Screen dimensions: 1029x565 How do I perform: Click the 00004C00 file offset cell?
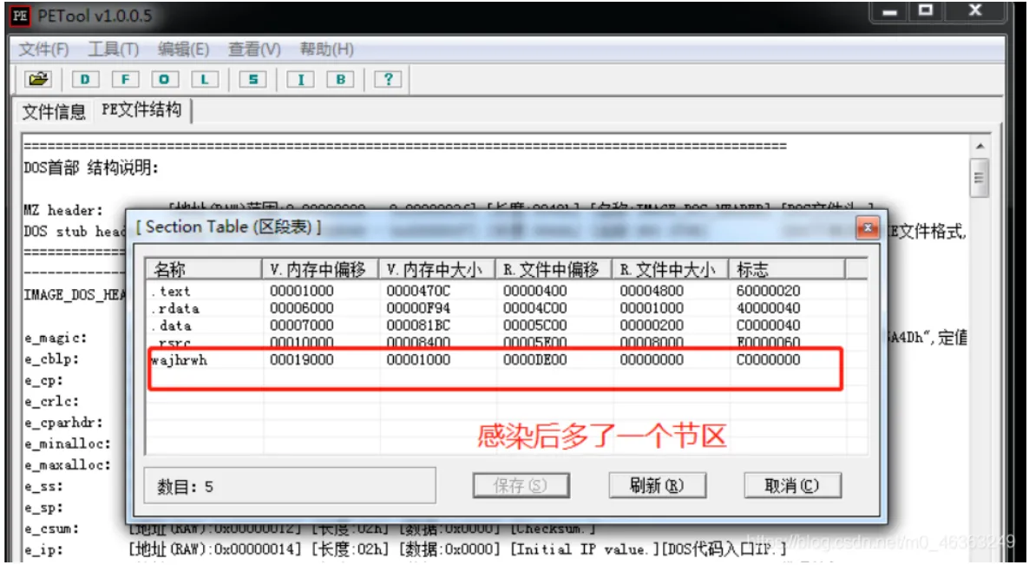(x=535, y=308)
